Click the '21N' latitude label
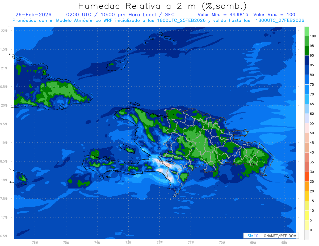 click(x=4, y=68)
